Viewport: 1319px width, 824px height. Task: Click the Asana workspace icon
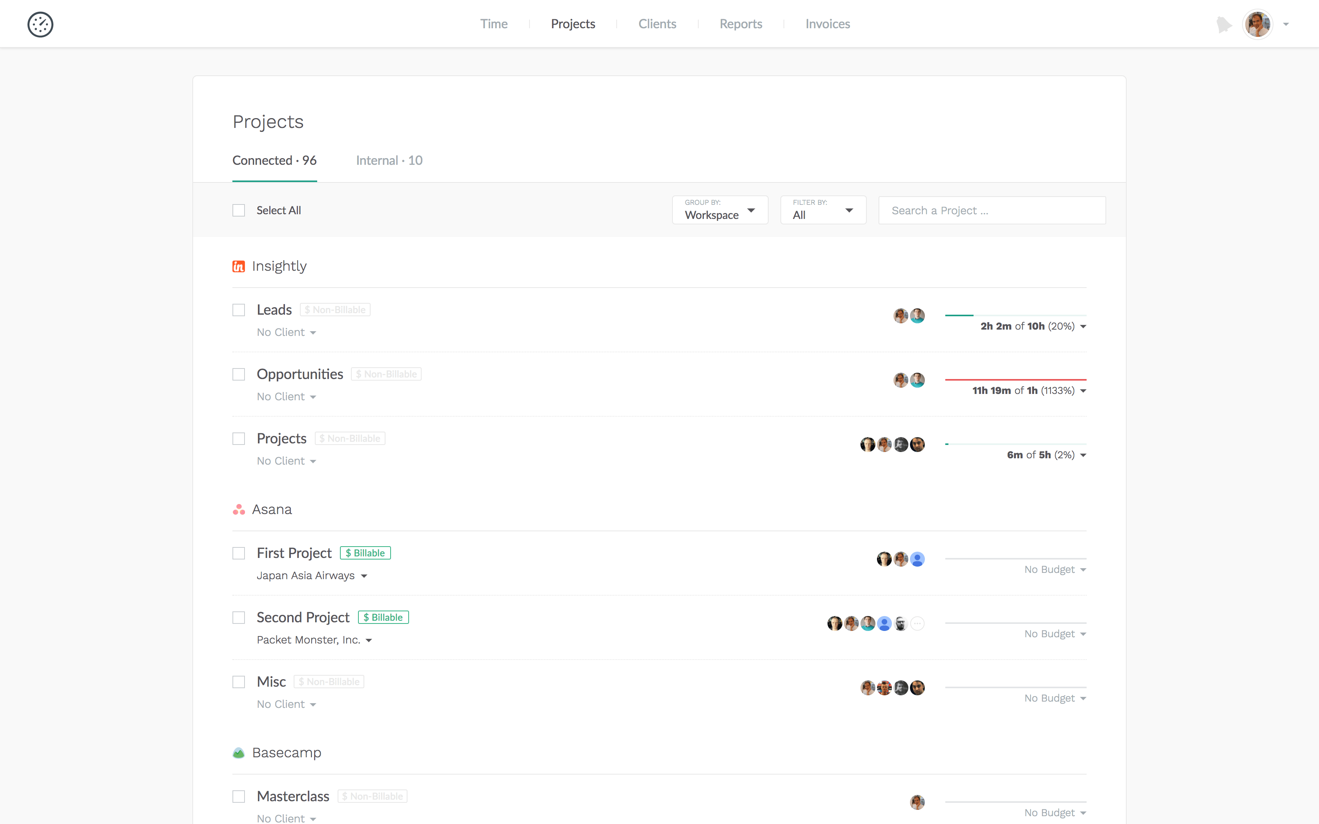[x=239, y=510]
